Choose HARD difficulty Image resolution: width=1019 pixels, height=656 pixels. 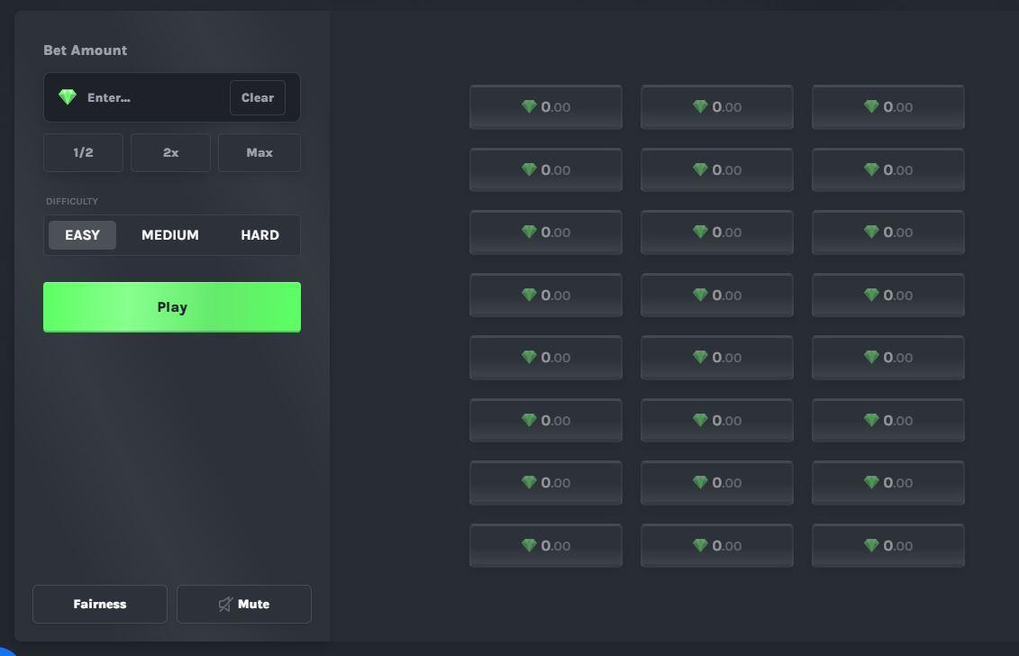(x=259, y=235)
